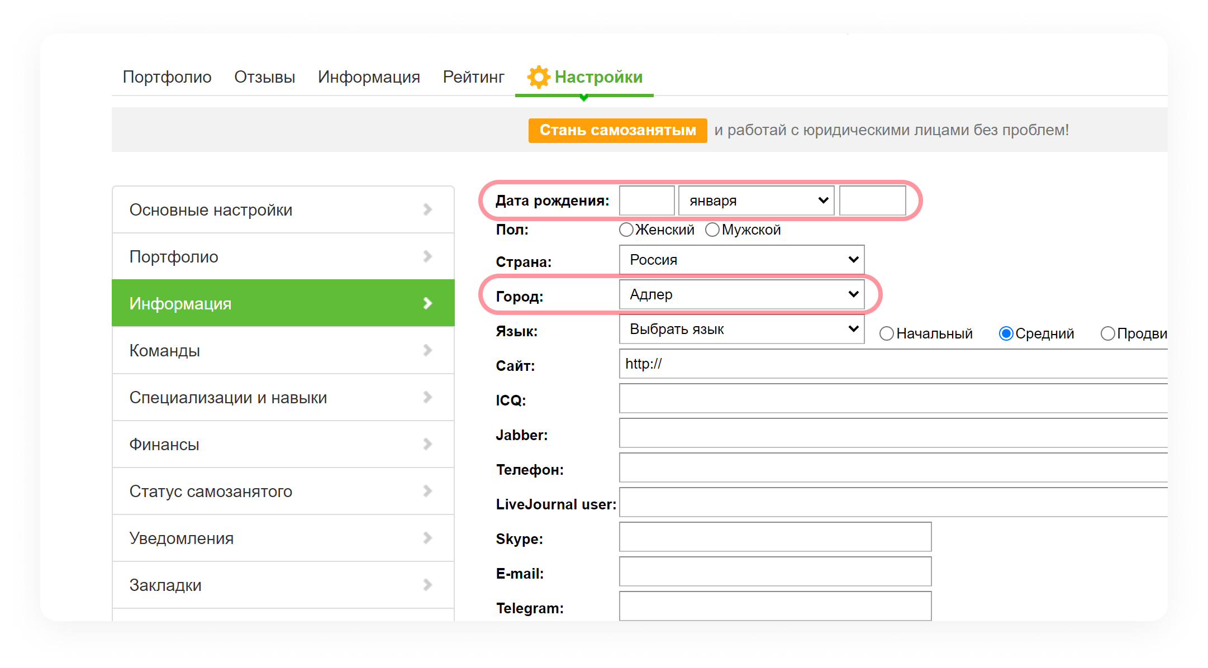The width and height of the screenshot is (1208, 668).
Task: Switch to the Информация top tab
Action: (x=369, y=77)
